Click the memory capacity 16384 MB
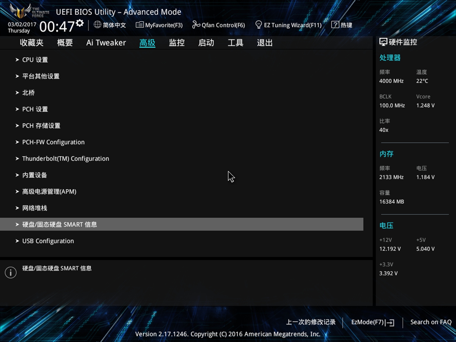 coord(392,202)
